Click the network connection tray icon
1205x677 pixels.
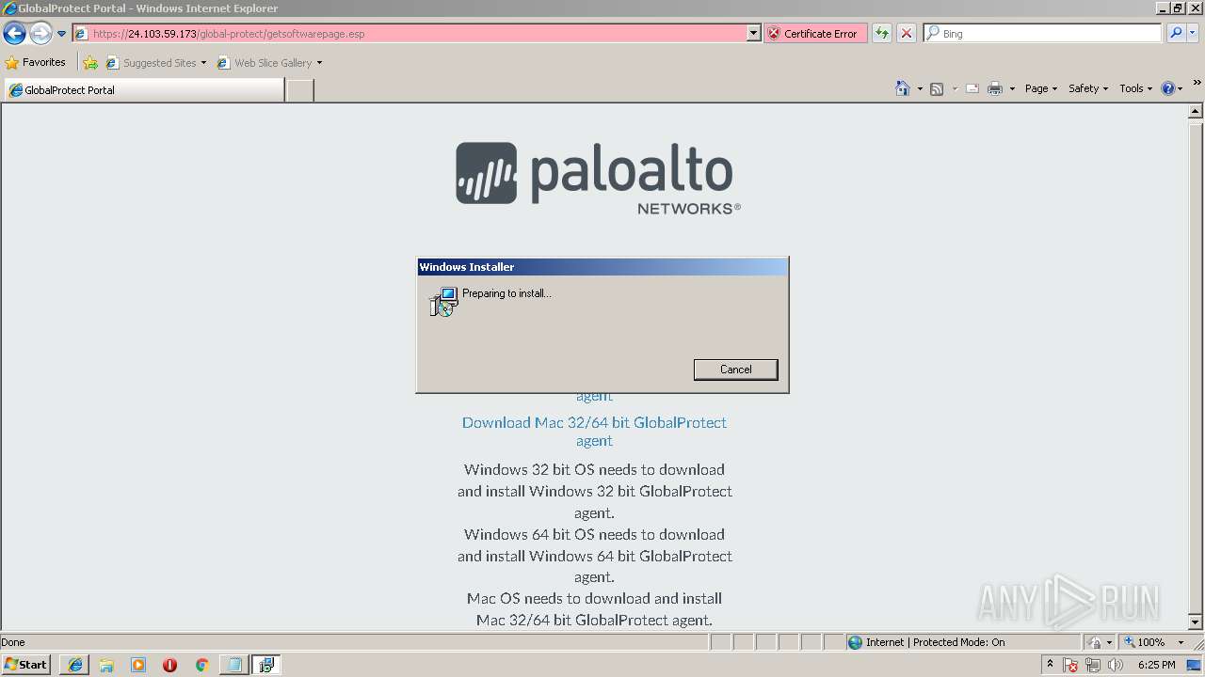click(x=1093, y=665)
